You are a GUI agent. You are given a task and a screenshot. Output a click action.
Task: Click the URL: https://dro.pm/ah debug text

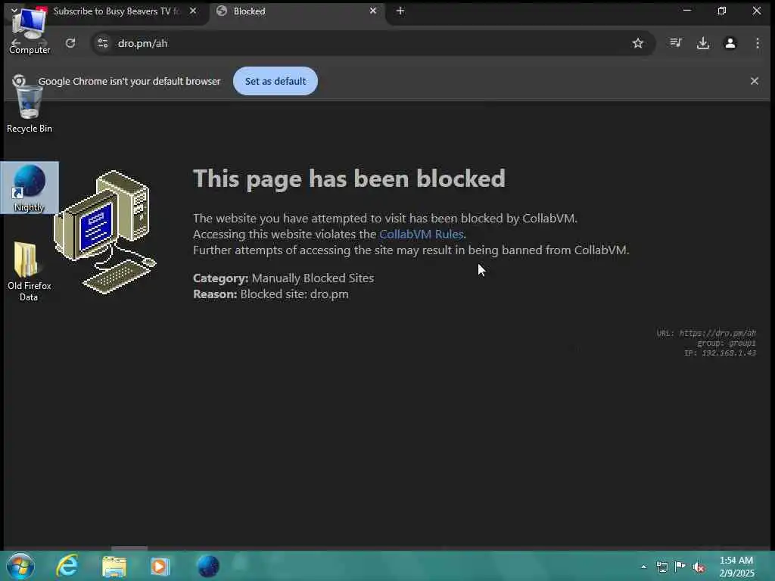pyautogui.click(x=706, y=333)
